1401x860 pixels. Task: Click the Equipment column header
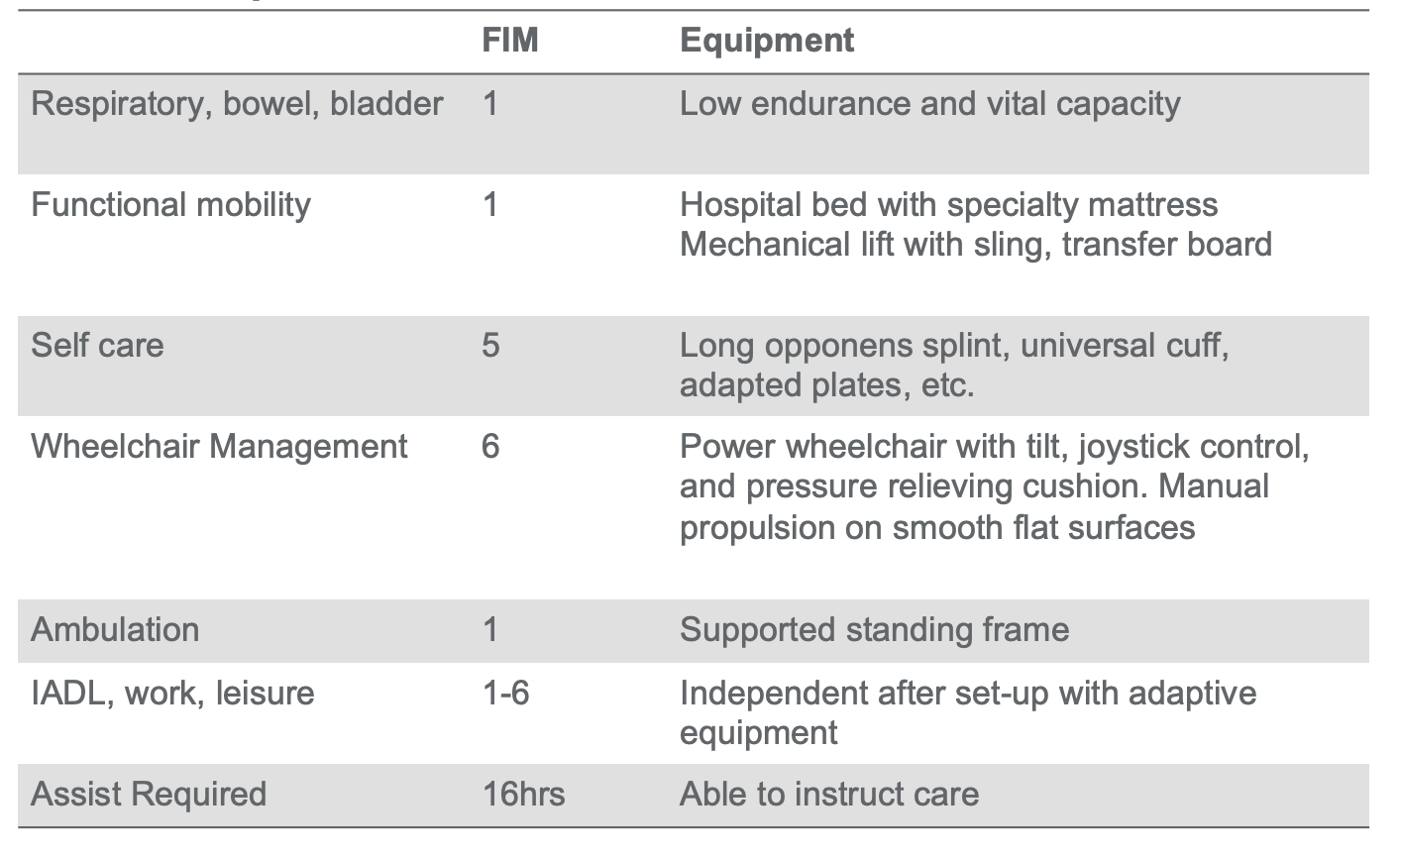click(x=767, y=41)
